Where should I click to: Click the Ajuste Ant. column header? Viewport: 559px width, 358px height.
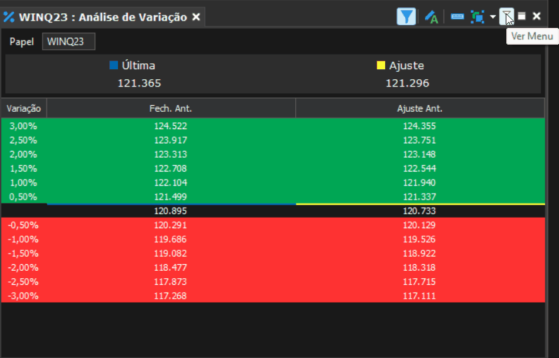[420, 108]
